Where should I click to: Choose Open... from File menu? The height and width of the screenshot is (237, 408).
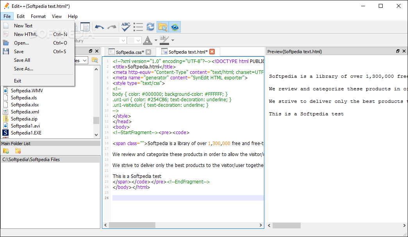38,43
